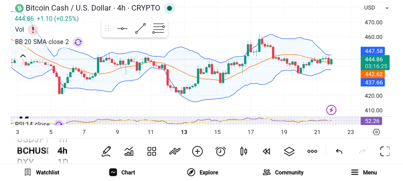Click the BCHUSD symbol button

coord(33,151)
